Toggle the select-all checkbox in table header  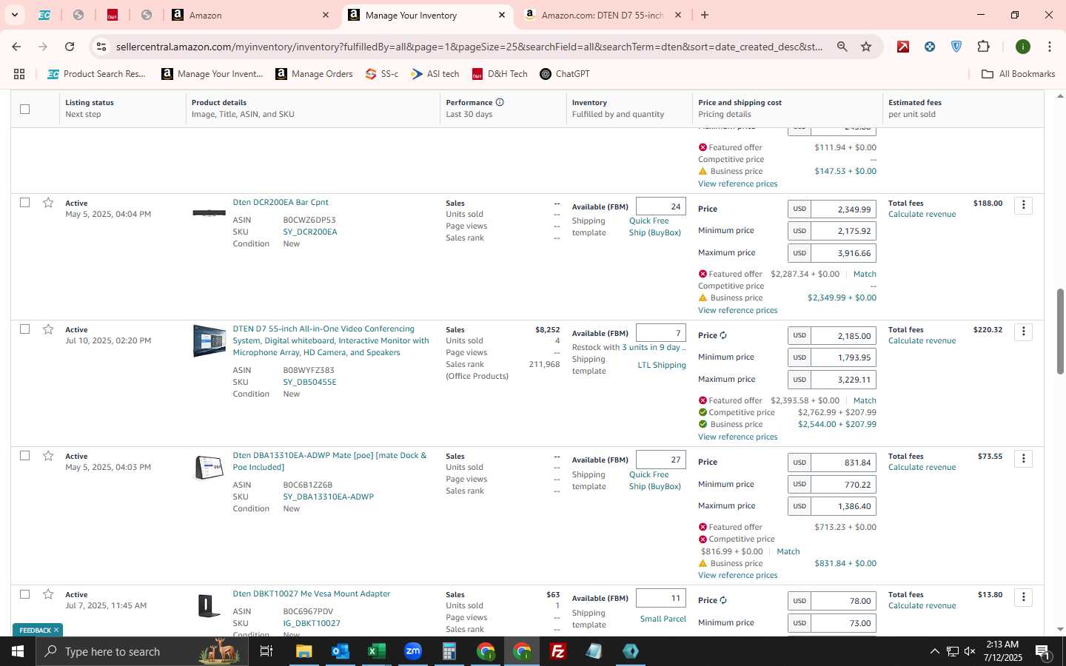[x=24, y=109]
